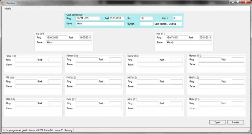
Task: Click the MFM Født field
Action: coord(176,103)
